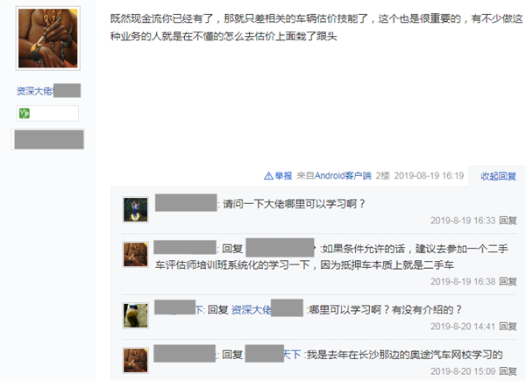Collapse replies with 收起回复

[498, 176]
